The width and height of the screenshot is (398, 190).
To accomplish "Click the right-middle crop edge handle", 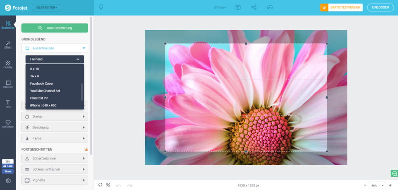I will pos(326,98).
